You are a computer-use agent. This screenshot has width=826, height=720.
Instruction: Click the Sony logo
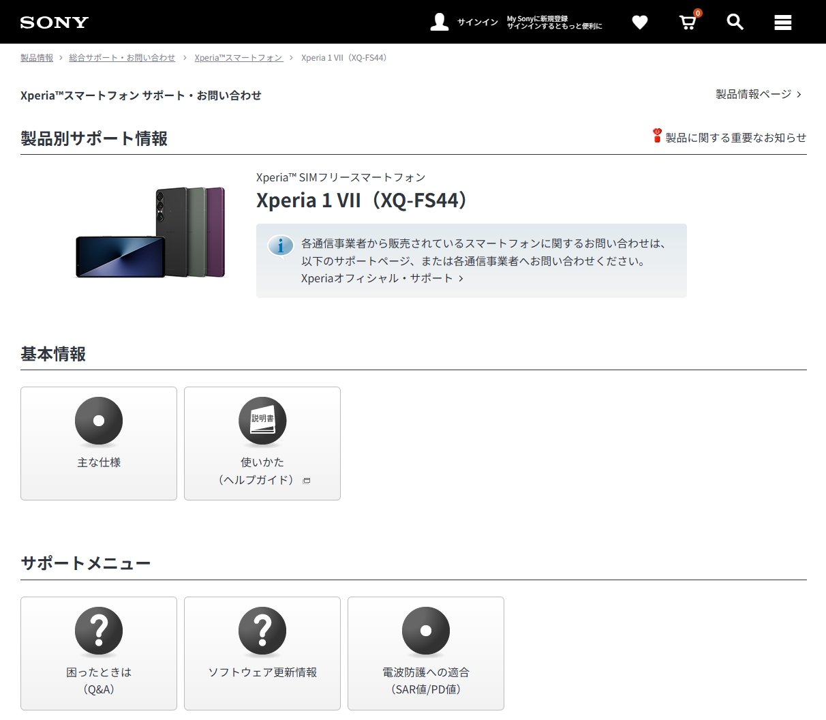tap(55, 22)
